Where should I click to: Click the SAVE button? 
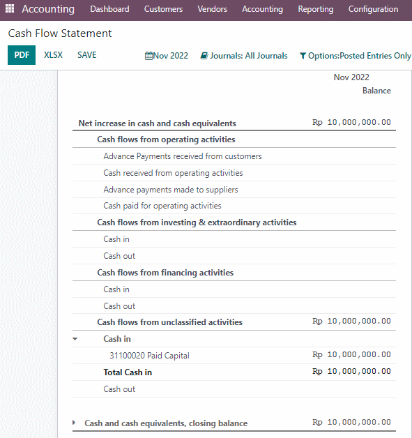[87, 54]
